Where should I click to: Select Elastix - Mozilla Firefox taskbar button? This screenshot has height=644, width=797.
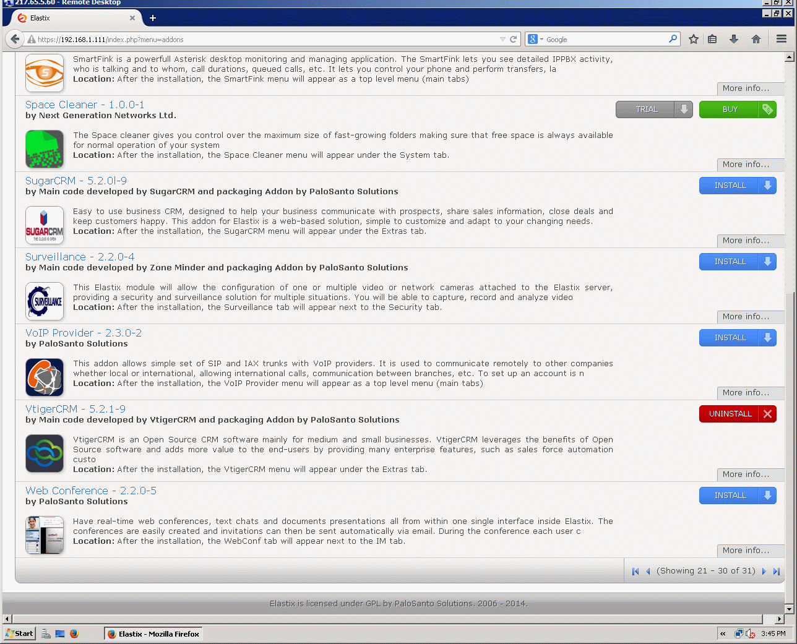click(x=153, y=633)
